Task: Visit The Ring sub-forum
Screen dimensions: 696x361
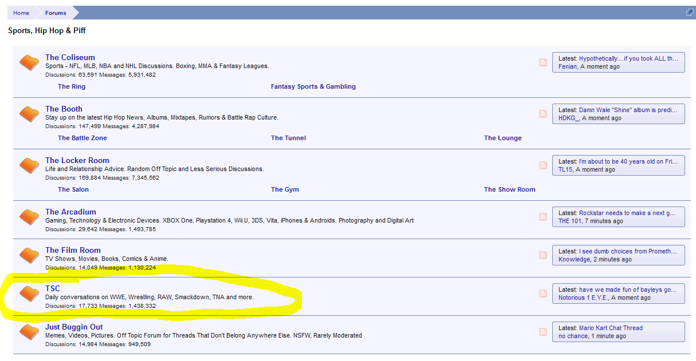Action: (72, 86)
